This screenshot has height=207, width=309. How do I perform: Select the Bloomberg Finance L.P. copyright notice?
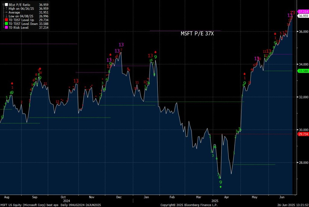[x=189, y=205]
